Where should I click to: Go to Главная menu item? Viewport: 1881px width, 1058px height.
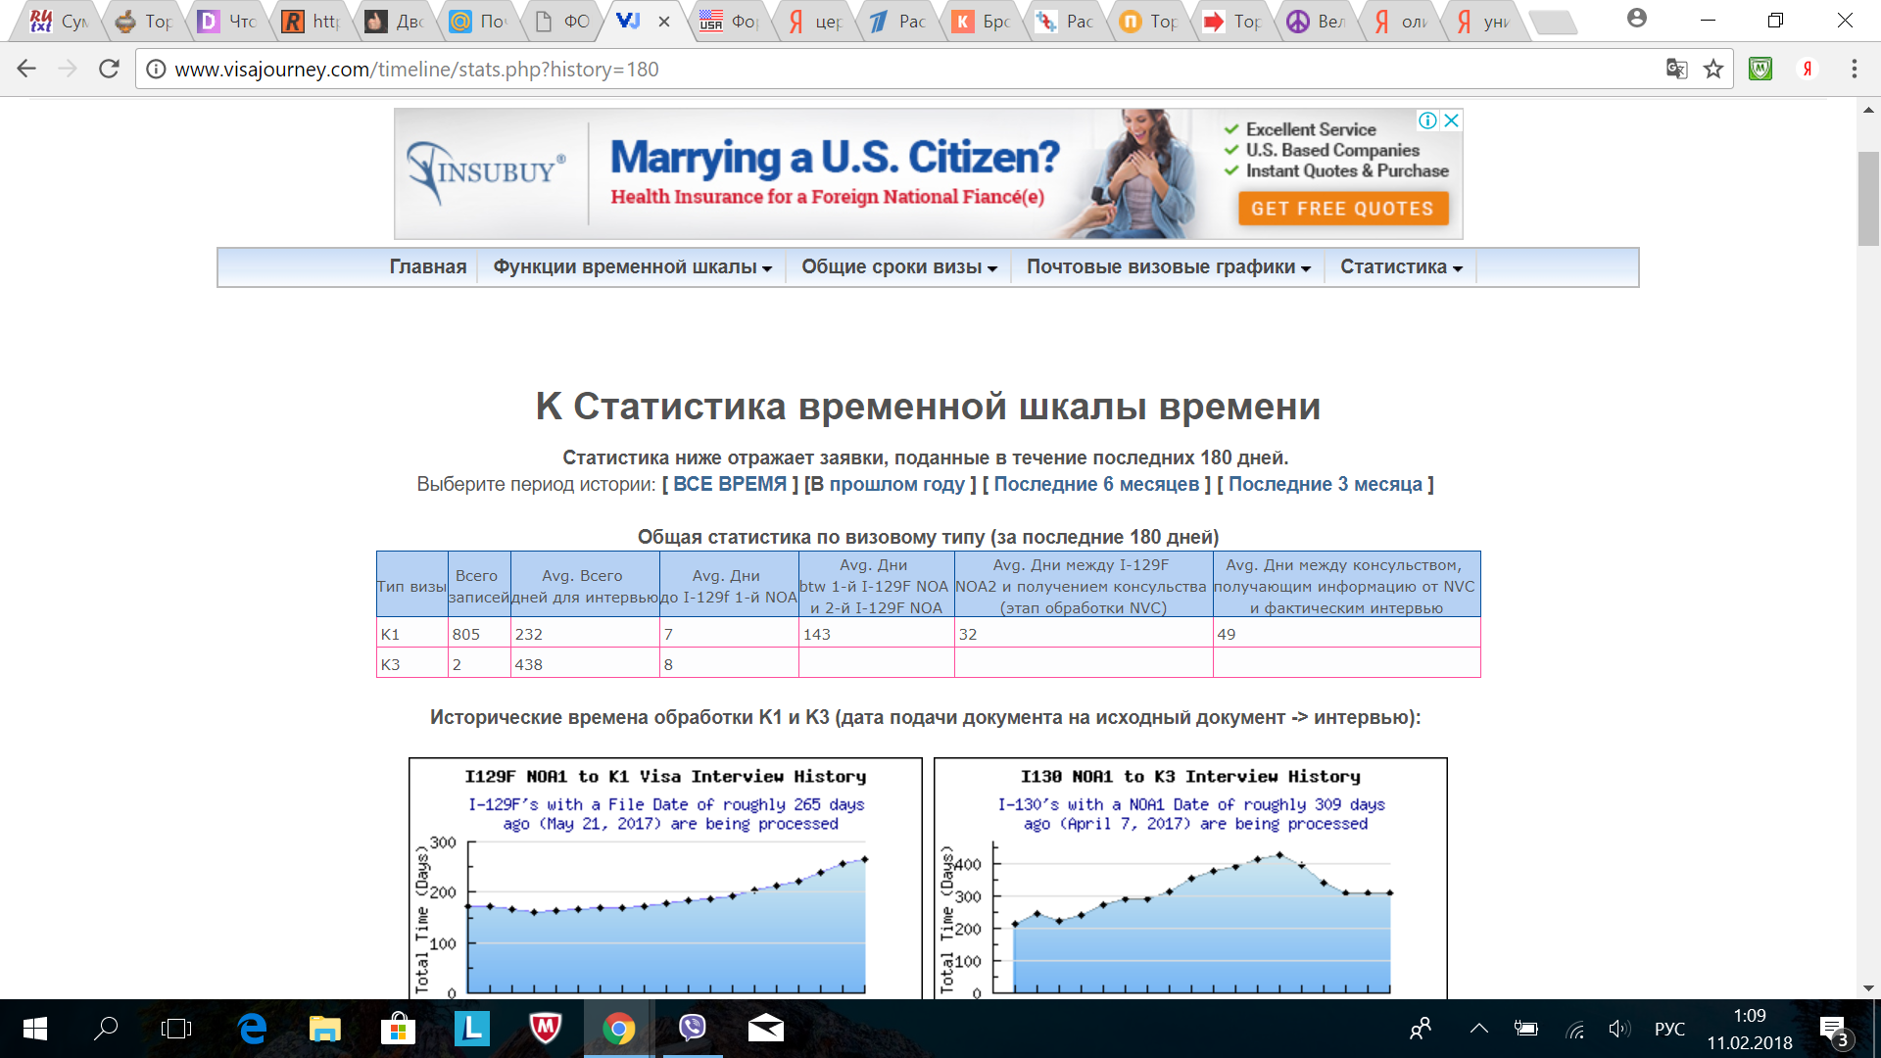click(428, 267)
